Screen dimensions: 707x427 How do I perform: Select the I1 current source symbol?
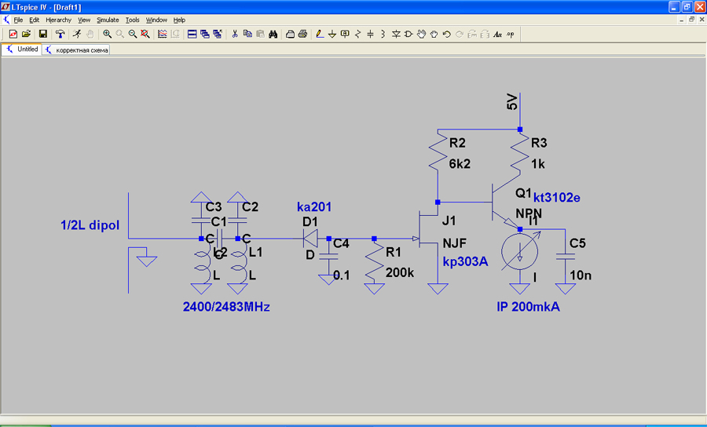tap(520, 252)
